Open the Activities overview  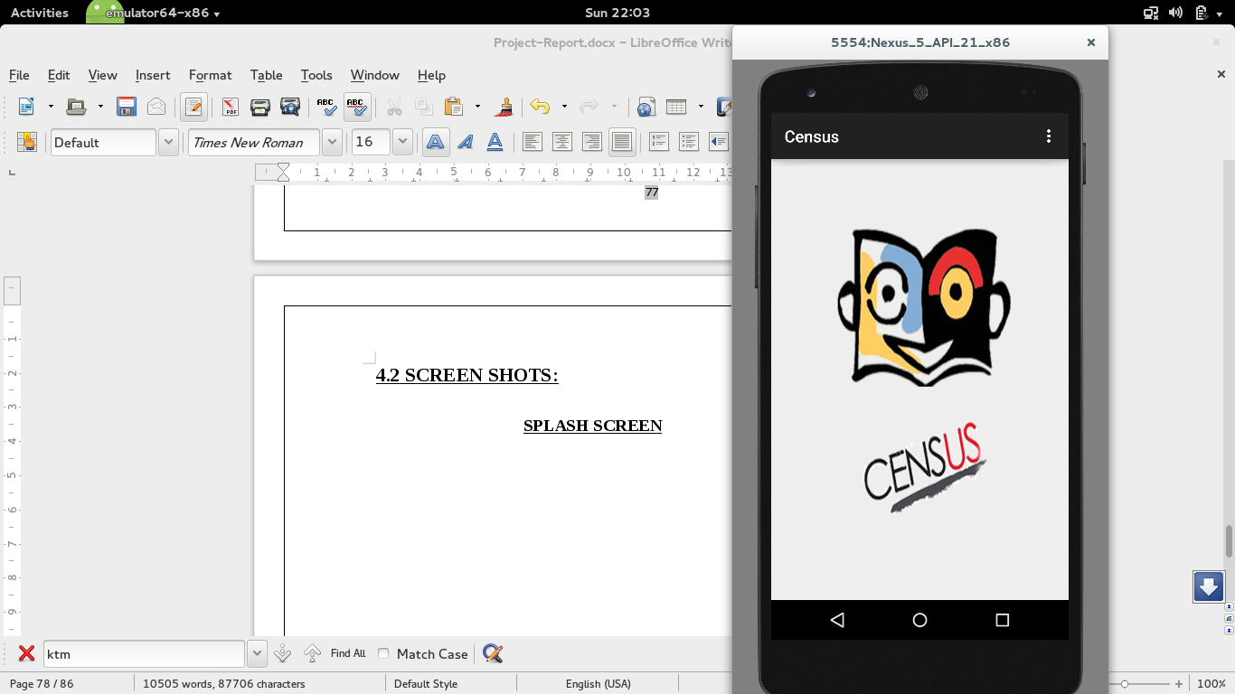(x=40, y=13)
